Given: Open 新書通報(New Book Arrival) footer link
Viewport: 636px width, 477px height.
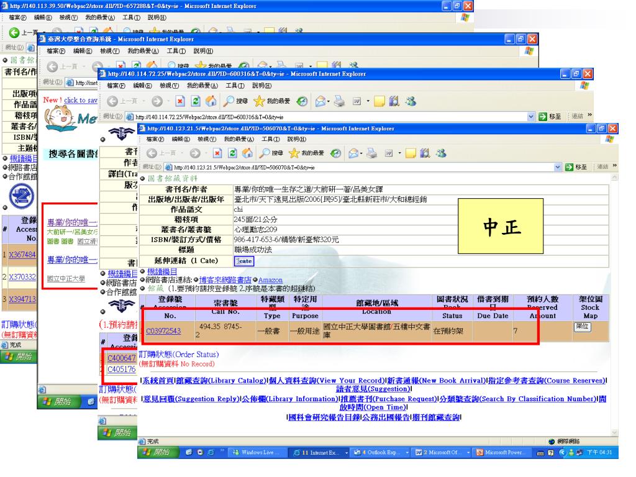Looking at the screenshot, I should click(x=437, y=381).
